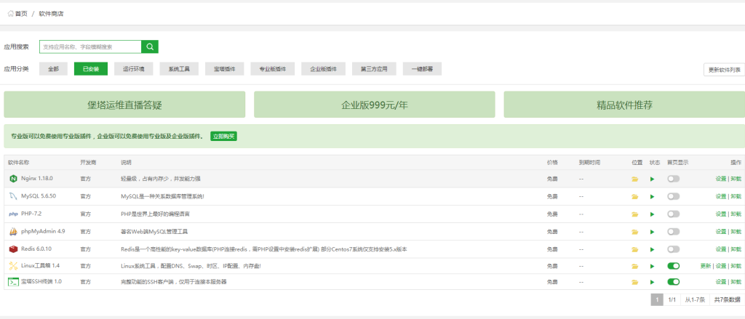
Task: Open the folder location for Nginx
Action: (x=634, y=179)
